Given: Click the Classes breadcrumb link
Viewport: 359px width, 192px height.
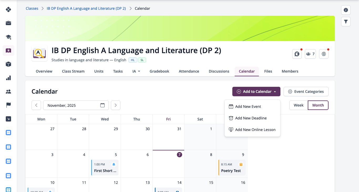Looking at the screenshot, I should 32,8.
